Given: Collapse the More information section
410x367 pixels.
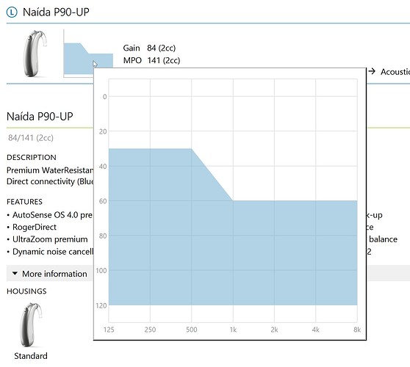Looking at the screenshot, I should coord(50,274).
